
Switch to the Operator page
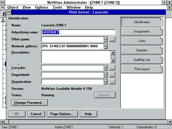(142, 50)
